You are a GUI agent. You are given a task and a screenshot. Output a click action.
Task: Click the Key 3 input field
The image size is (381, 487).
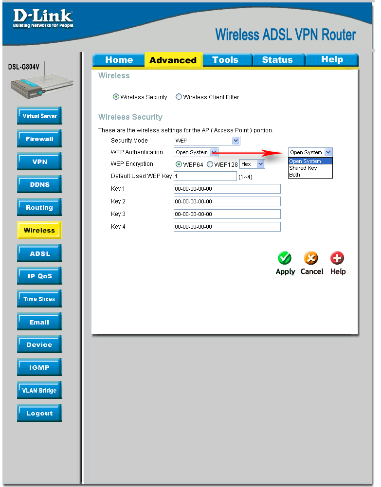[x=227, y=214]
